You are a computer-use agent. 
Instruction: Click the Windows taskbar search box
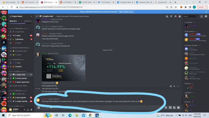click(30, 115)
